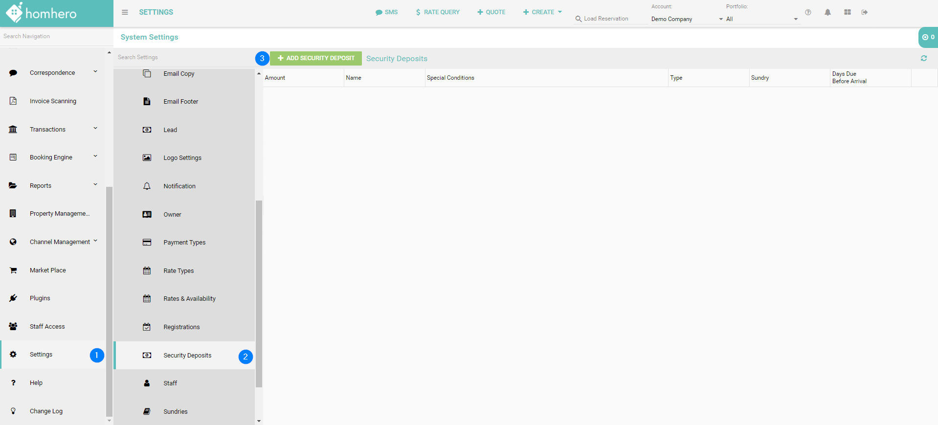Open the Portfolio All dropdown

[761, 19]
